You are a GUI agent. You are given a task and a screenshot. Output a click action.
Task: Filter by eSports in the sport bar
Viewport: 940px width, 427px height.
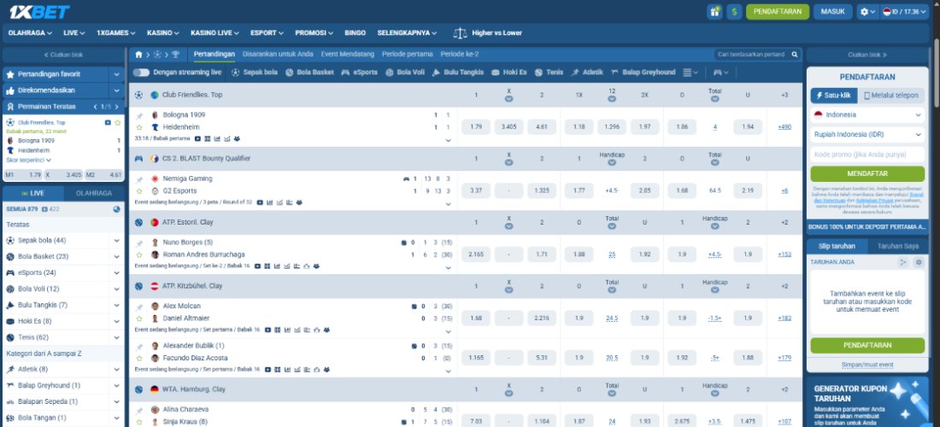point(359,72)
